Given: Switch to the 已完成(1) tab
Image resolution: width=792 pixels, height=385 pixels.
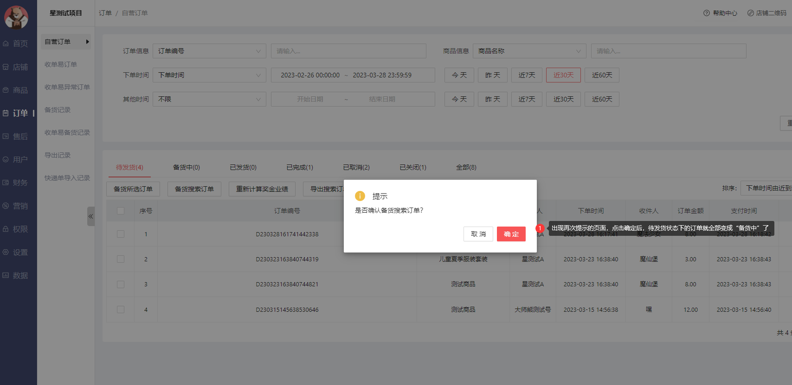Looking at the screenshot, I should pyautogui.click(x=300, y=167).
